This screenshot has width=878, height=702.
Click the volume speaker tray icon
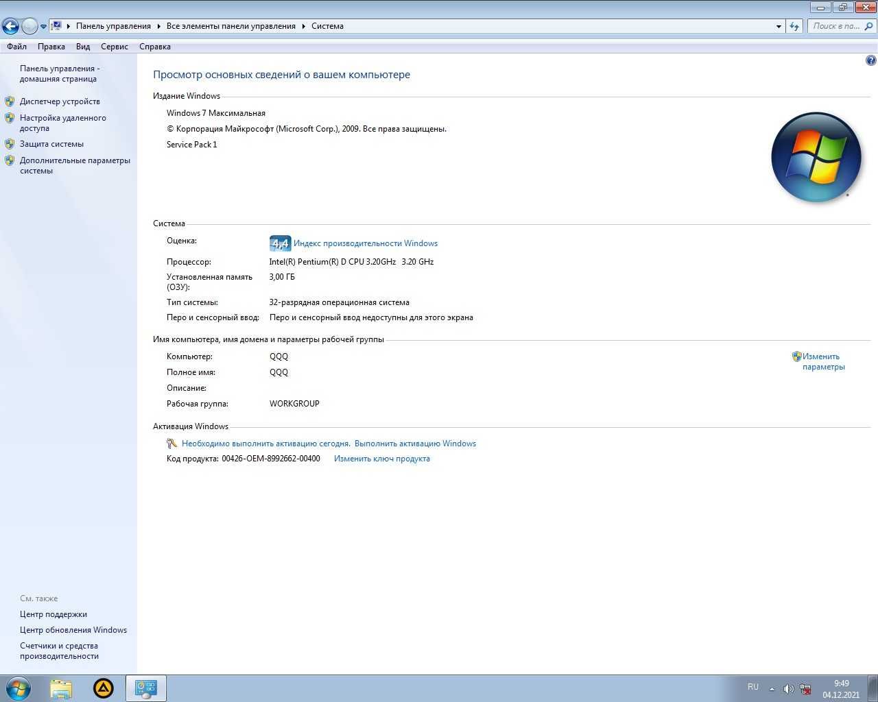tap(788, 689)
